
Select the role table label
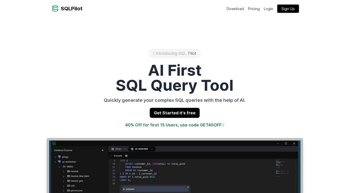click(x=73, y=186)
